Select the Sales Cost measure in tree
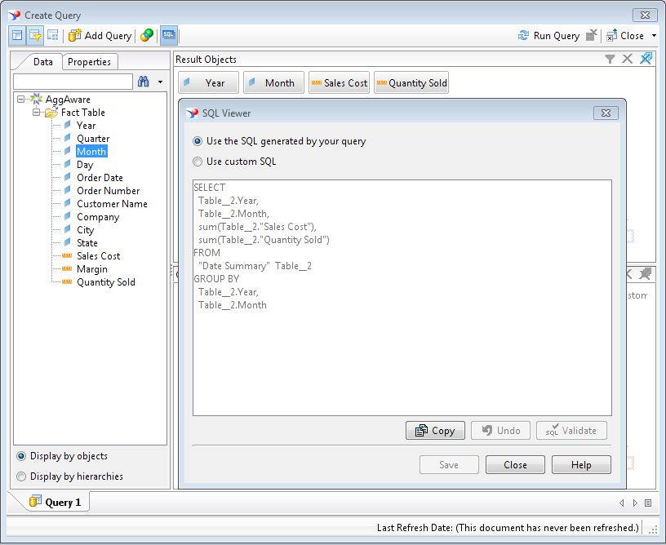 (x=99, y=256)
